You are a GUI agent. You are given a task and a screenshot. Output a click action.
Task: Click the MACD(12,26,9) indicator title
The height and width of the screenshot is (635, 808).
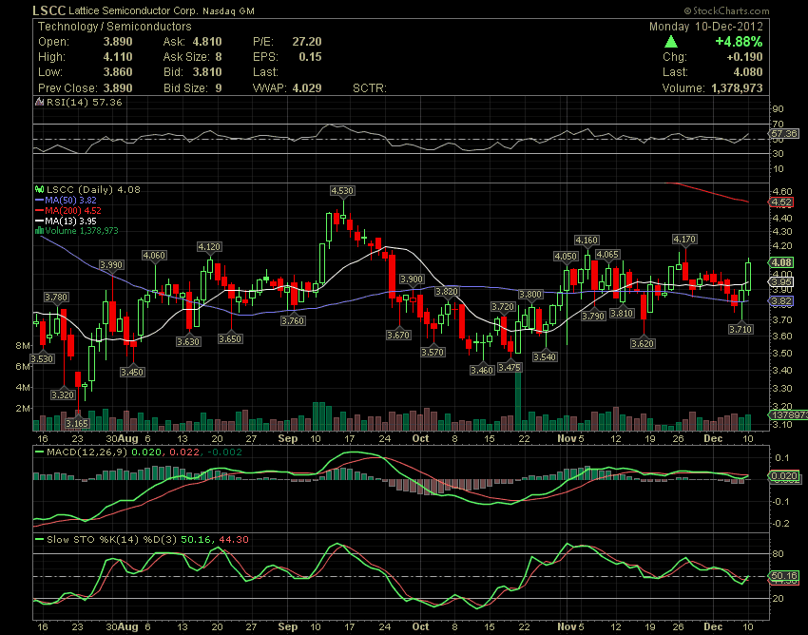(x=87, y=452)
